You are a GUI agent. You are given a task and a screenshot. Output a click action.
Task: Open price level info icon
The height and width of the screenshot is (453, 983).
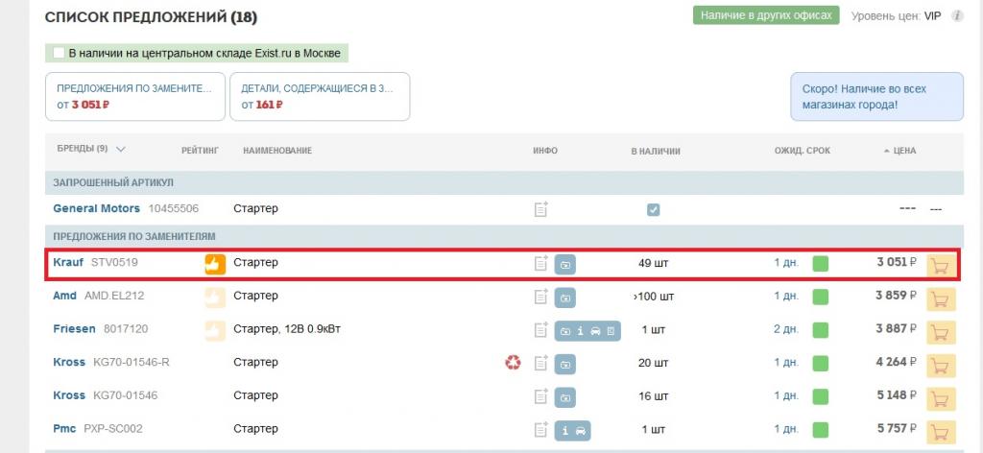pos(957,16)
